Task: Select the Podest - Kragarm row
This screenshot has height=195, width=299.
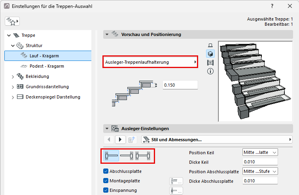Action: (x=48, y=66)
